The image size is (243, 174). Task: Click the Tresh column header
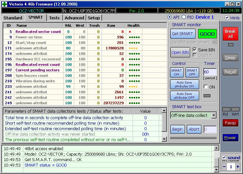(x=94, y=26)
